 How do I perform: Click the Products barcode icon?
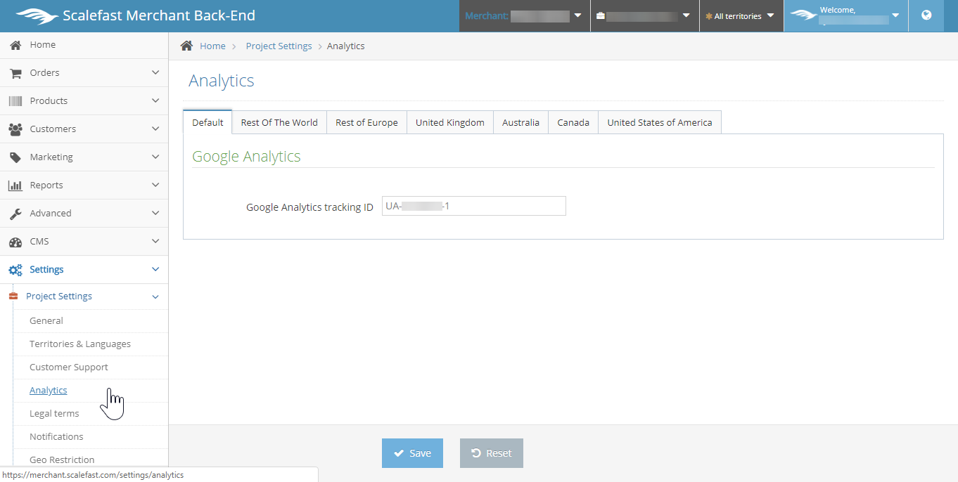15,101
